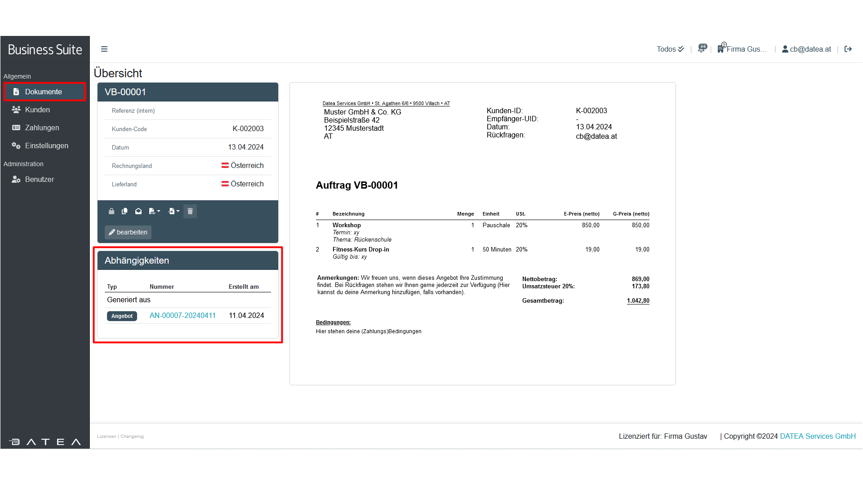The width and height of the screenshot is (863, 485).
Task: Click the duplicate document icon
Action: [x=125, y=211]
